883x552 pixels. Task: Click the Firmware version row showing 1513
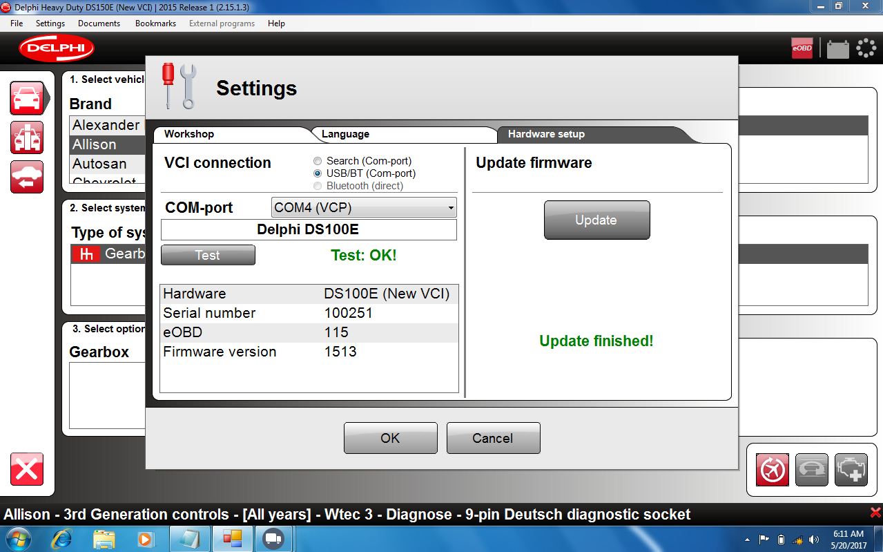(x=309, y=352)
